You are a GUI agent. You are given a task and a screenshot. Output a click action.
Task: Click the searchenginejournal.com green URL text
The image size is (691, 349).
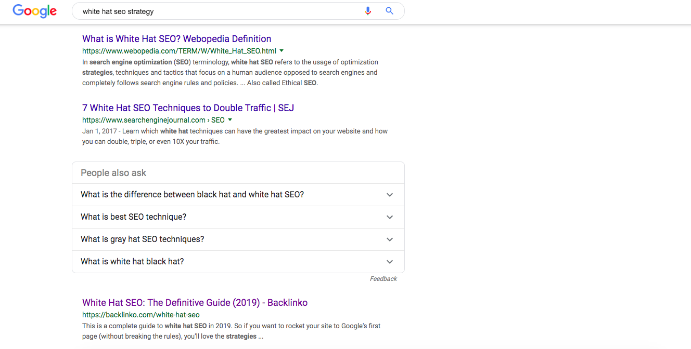(x=153, y=120)
